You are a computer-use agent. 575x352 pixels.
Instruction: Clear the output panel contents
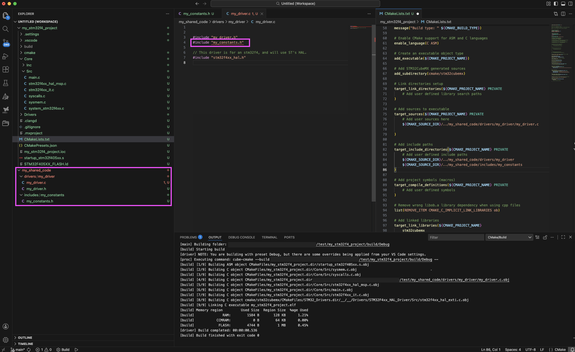537,237
